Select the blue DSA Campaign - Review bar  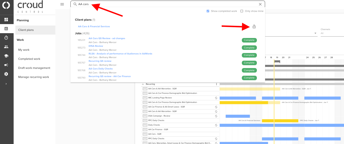238,116
